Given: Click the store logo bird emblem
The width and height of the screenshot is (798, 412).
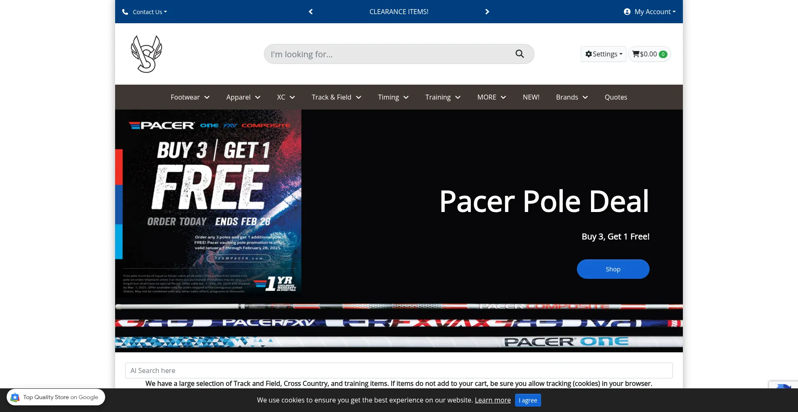Looking at the screenshot, I should tap(147, 54).
